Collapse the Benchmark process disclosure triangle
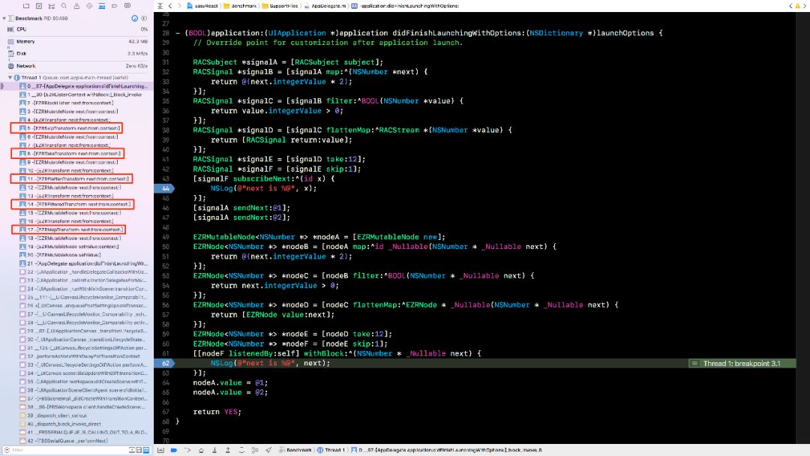Screen dimensions: 810x456 (x=4, y=17)
